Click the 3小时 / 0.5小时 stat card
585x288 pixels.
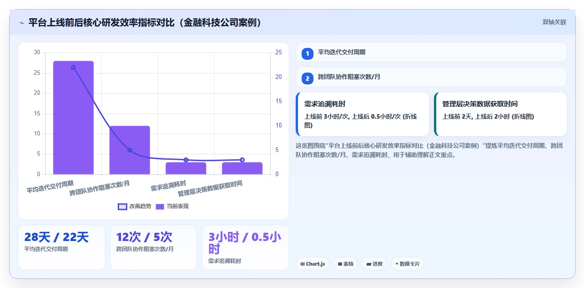click(x=245, y=247)
